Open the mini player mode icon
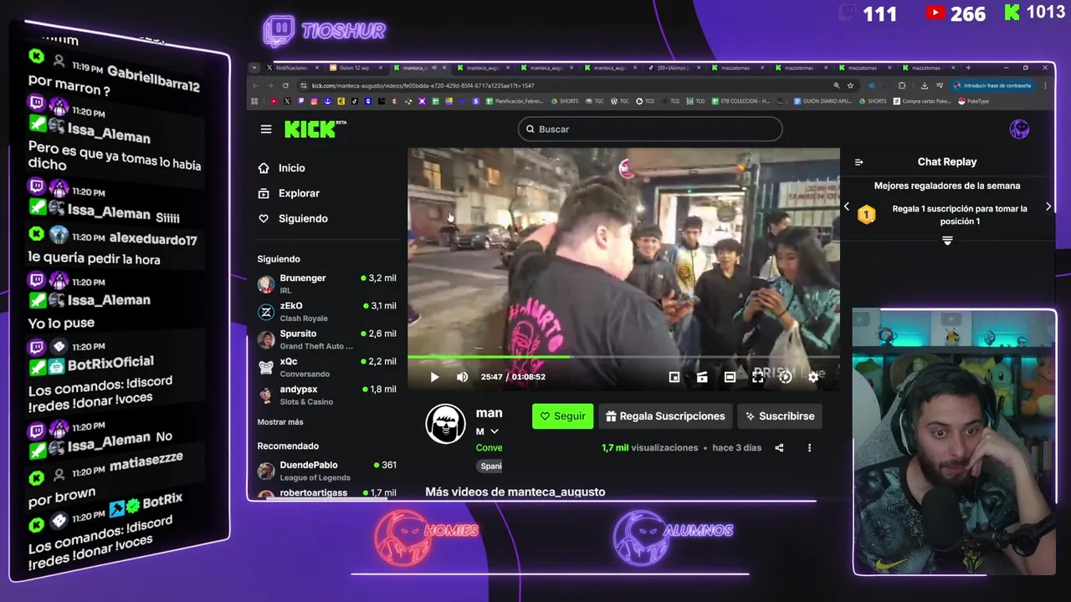The width and height of the screenshot is (1071, 602). point(674,377)
